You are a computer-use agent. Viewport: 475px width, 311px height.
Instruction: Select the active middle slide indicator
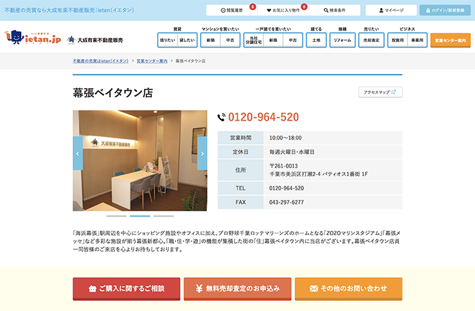[x=140, y=216]
